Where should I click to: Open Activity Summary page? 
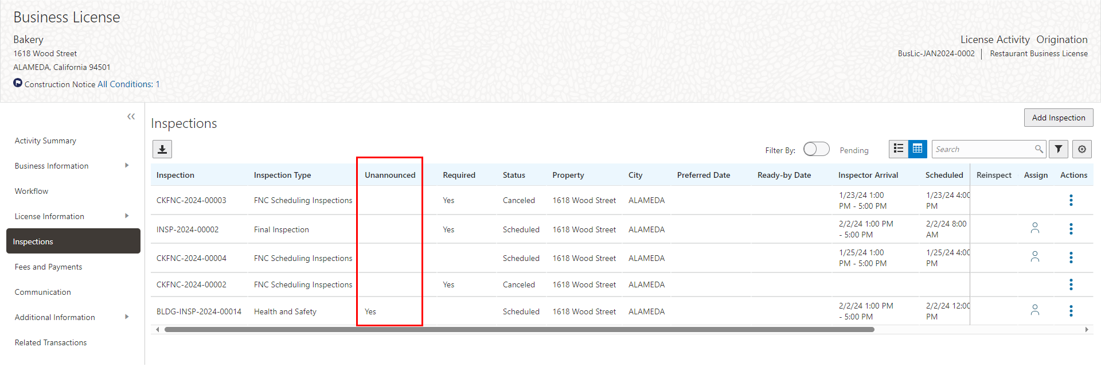[45, 141]
